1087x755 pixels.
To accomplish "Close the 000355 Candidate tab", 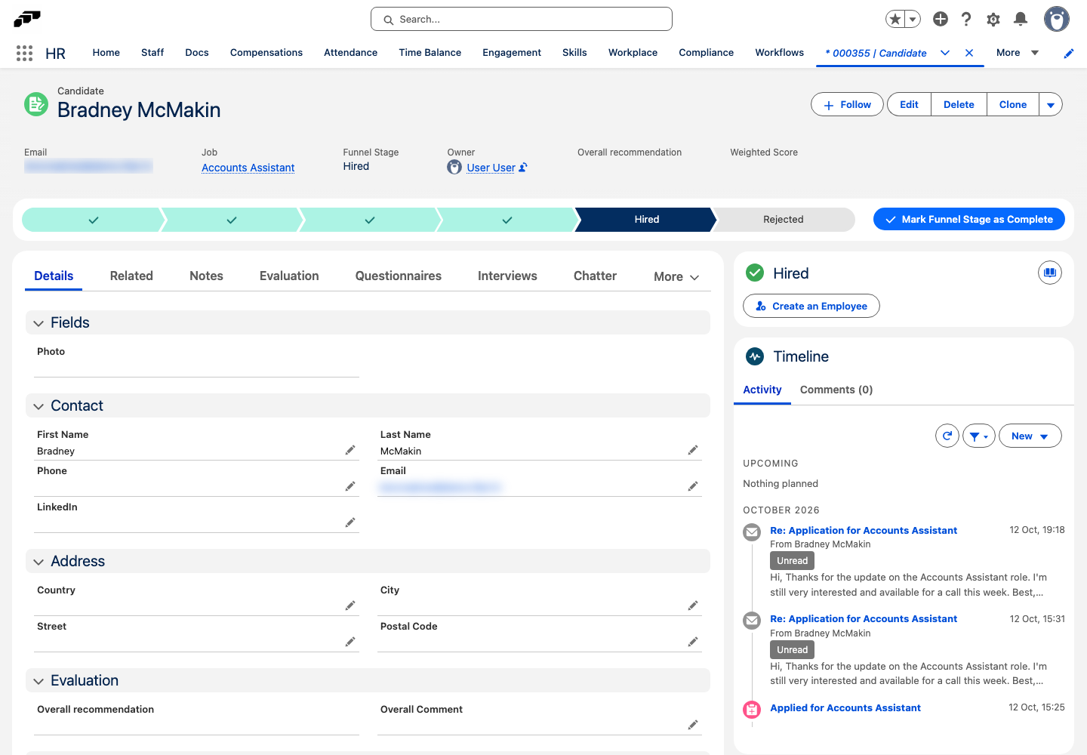I will pos(969,53).
